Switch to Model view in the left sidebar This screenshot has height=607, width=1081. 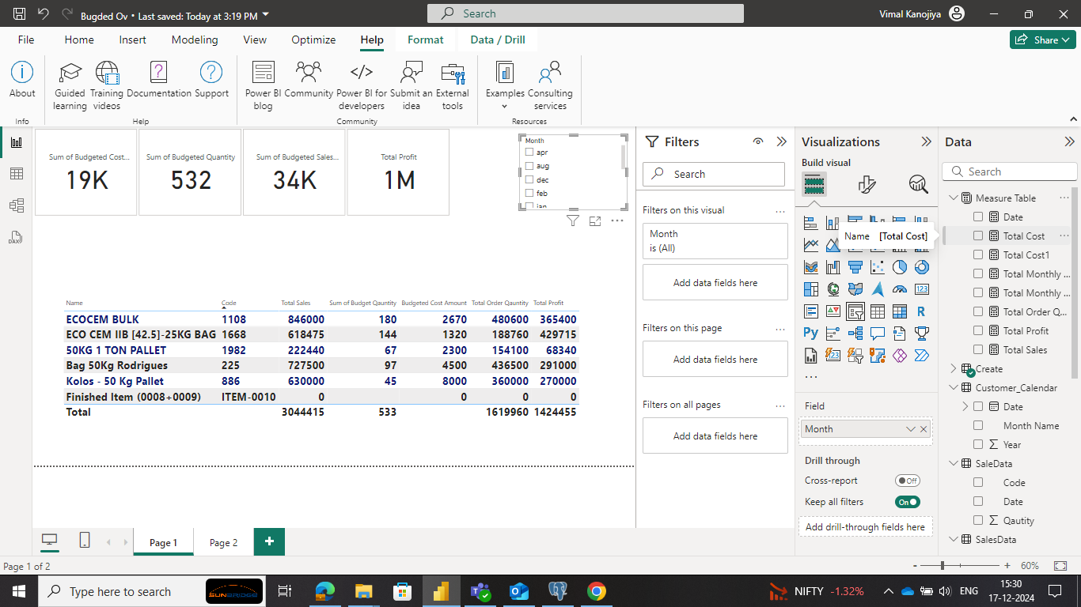(x=17, y=205)
